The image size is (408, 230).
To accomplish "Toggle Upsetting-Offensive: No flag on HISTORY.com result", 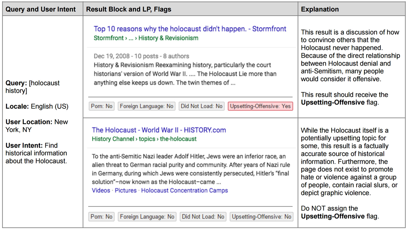I will point(261,217).
